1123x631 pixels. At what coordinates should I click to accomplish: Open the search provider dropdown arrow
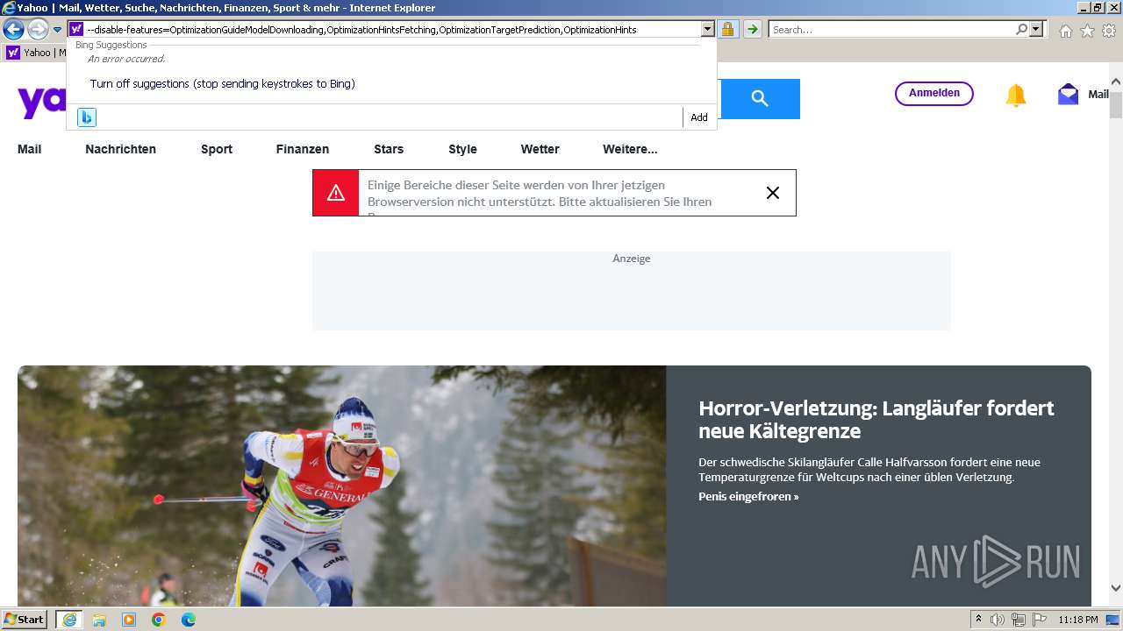(x=1037, y=29)
